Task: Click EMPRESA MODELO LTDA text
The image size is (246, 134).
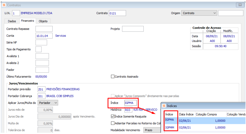Action: (x=36, y=13)
